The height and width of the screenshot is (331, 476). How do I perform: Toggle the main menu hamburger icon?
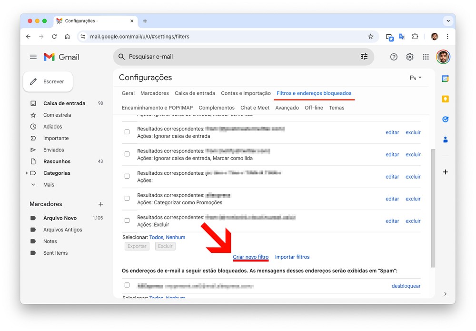point(33,57)
